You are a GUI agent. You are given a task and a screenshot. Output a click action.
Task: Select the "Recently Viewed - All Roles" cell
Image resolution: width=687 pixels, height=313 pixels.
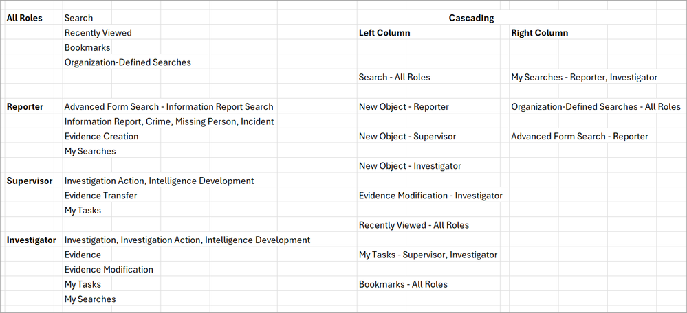tap(413, 225)
